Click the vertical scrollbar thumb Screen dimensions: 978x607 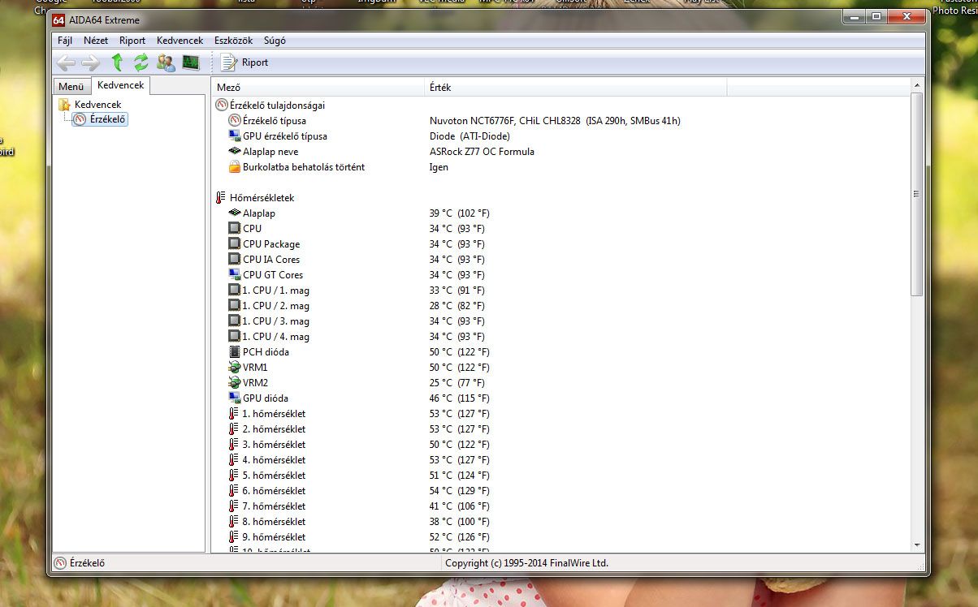point(917,194)
